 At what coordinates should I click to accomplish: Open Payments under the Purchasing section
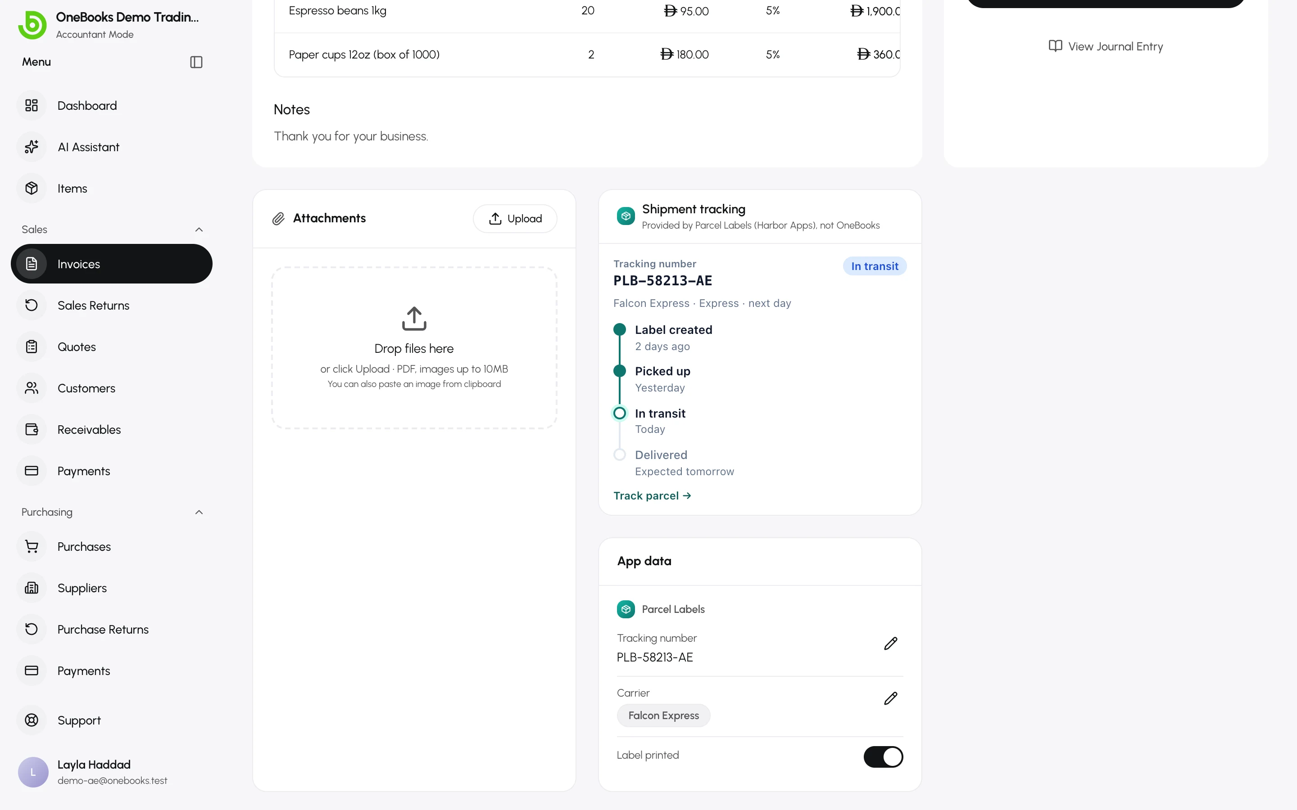tap(112, 670)
